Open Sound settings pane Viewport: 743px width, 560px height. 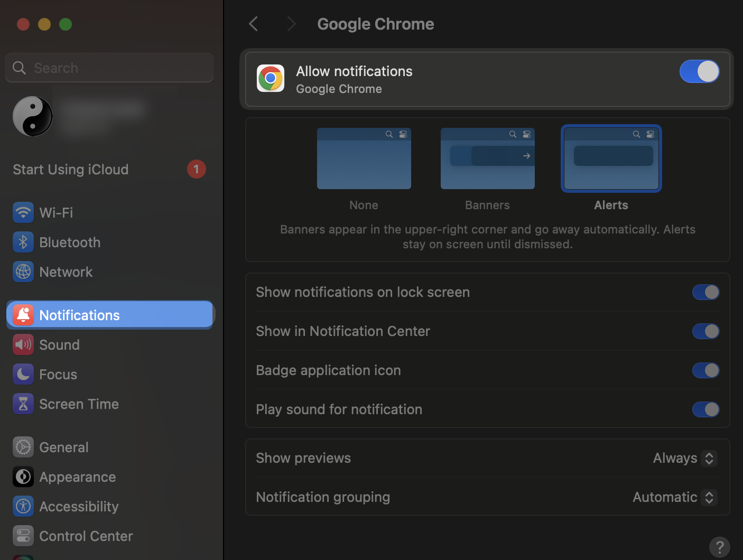110,345
